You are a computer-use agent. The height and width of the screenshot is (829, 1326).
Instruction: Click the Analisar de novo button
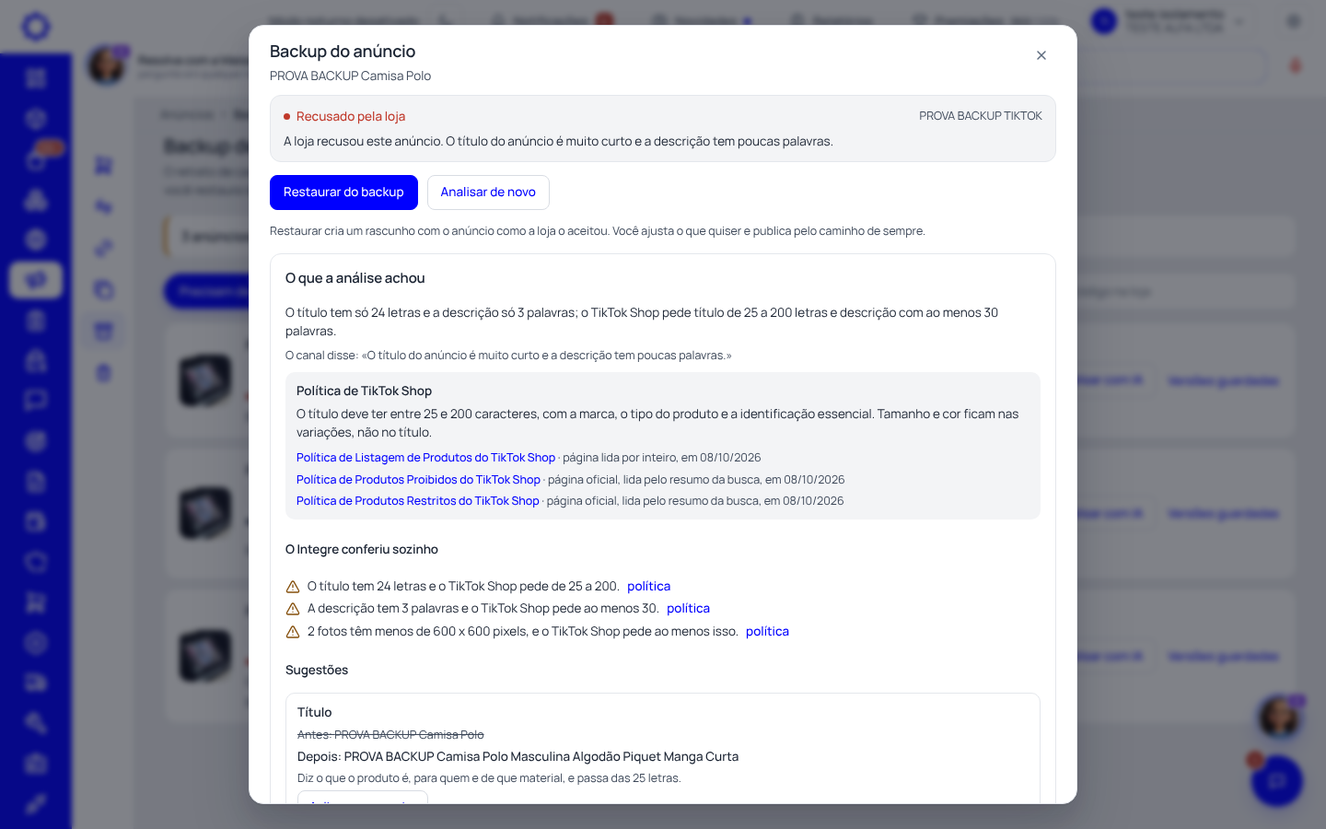pos(488,193)
